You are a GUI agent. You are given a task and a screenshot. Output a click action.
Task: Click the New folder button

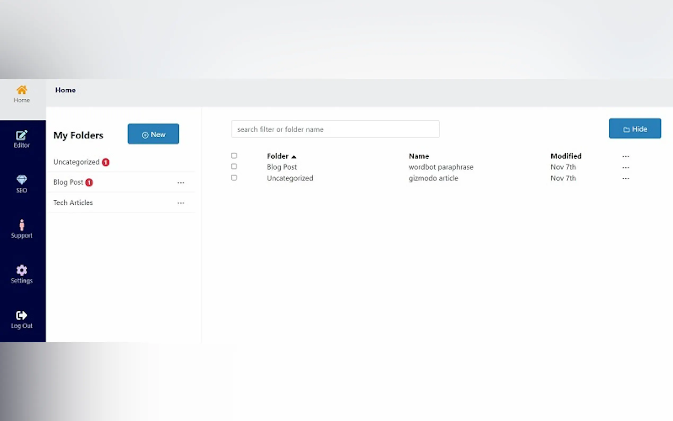[153, 134]
